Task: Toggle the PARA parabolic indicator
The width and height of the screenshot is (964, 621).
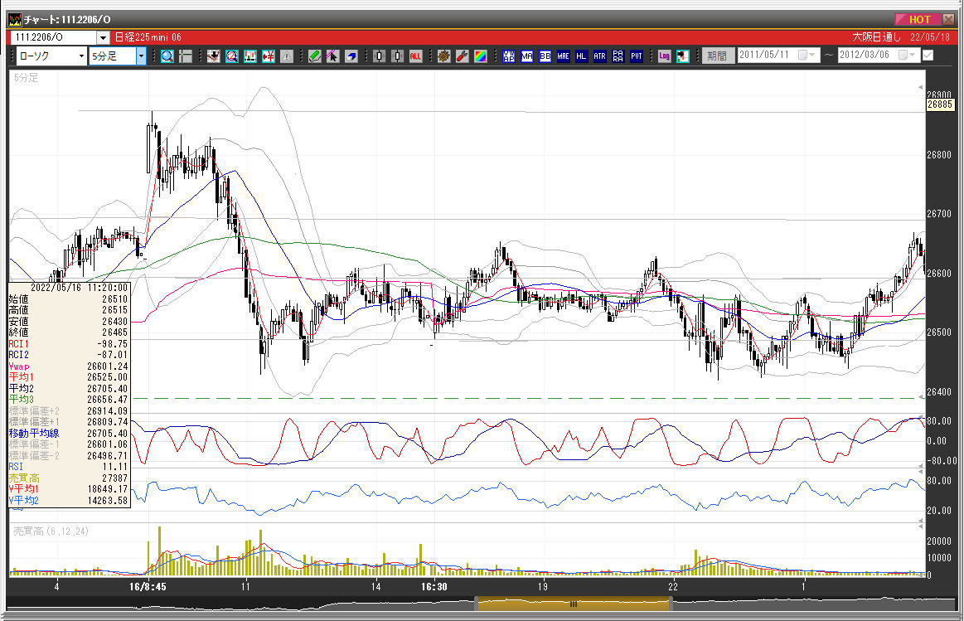Action: (618, 56)
